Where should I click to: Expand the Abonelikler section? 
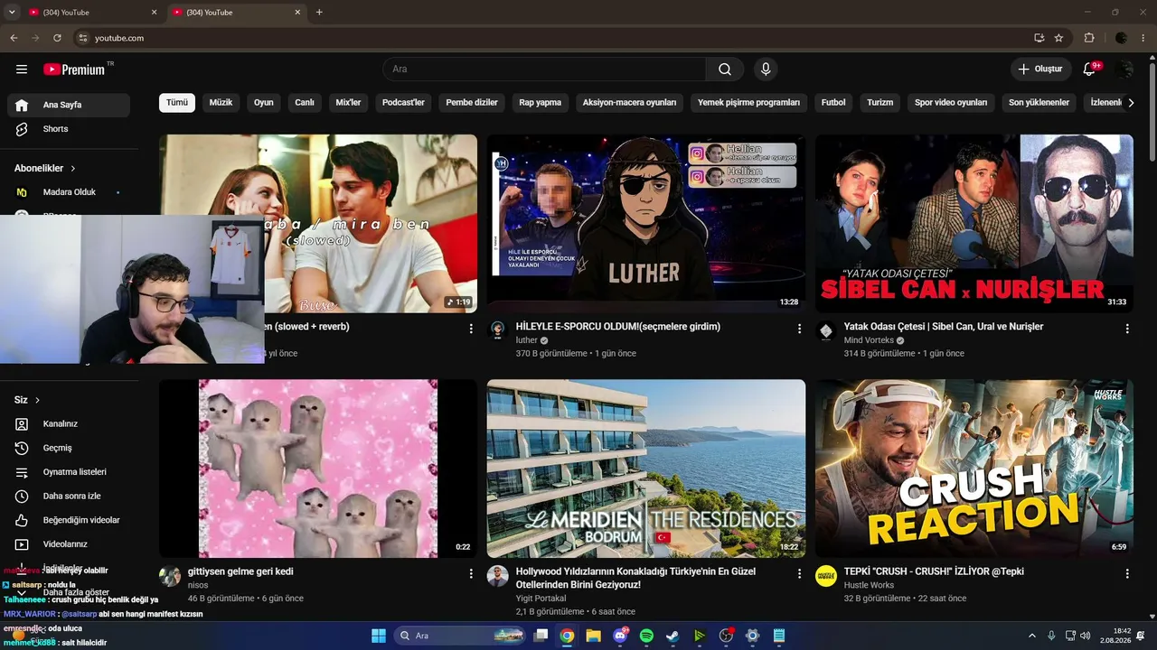pyautogui.click(x=45, y=168)
